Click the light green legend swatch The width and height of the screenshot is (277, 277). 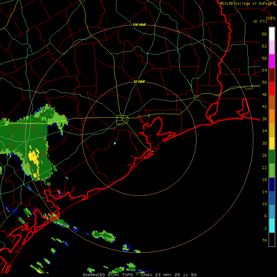click(x=272, y=171)
